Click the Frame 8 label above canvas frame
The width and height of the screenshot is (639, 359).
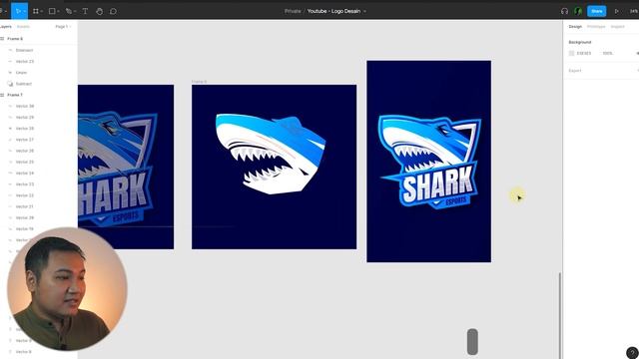click(200, 82)
